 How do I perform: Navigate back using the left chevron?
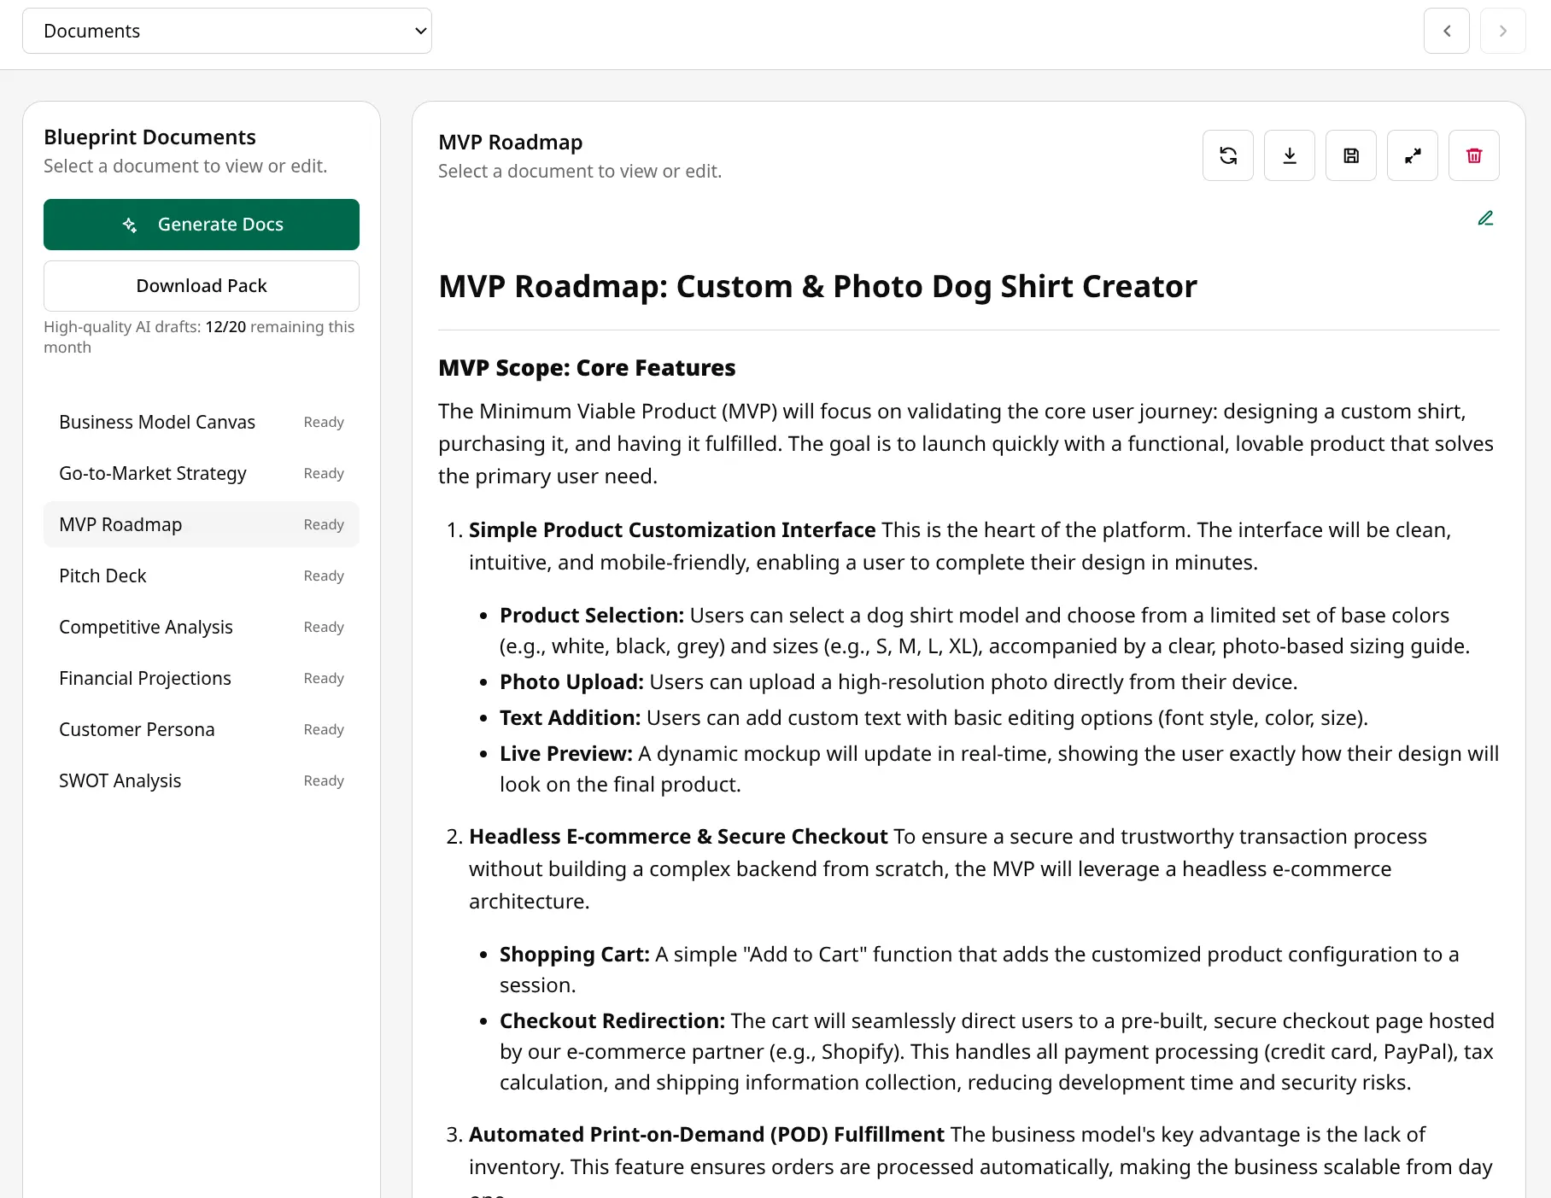[x=1447, y=31]
